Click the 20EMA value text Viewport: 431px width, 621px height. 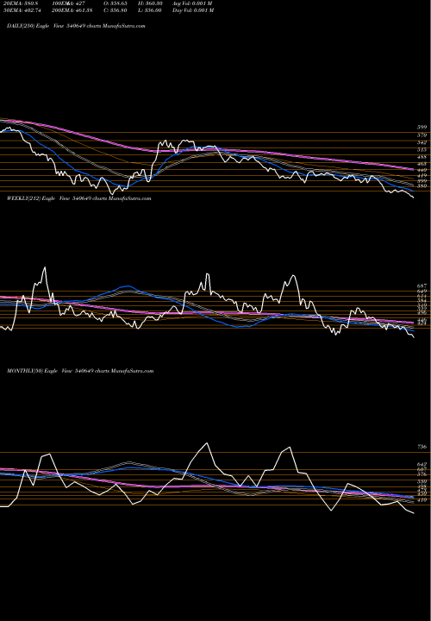[x=20, y=3]
